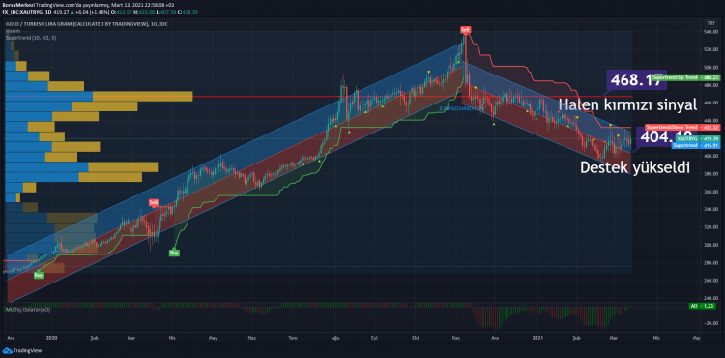Click the 'Destek yükseldi' text annotation
The height and width of the screenshot is (358, 725).
click(635, 167)
